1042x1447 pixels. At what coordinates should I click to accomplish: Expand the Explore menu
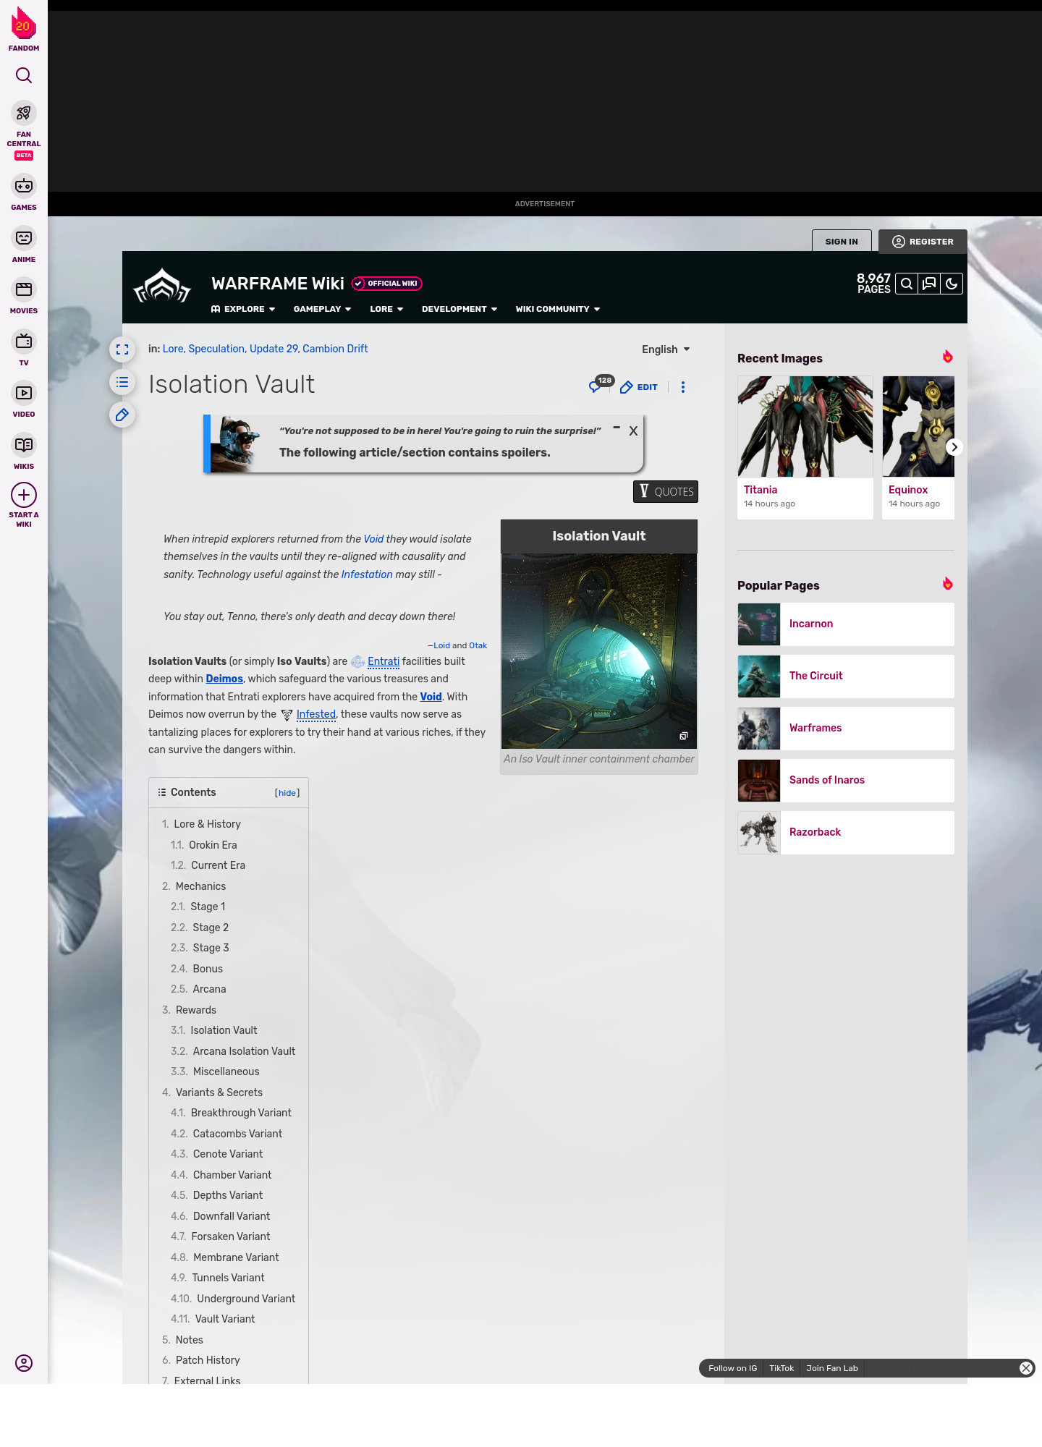coord(243,309)
